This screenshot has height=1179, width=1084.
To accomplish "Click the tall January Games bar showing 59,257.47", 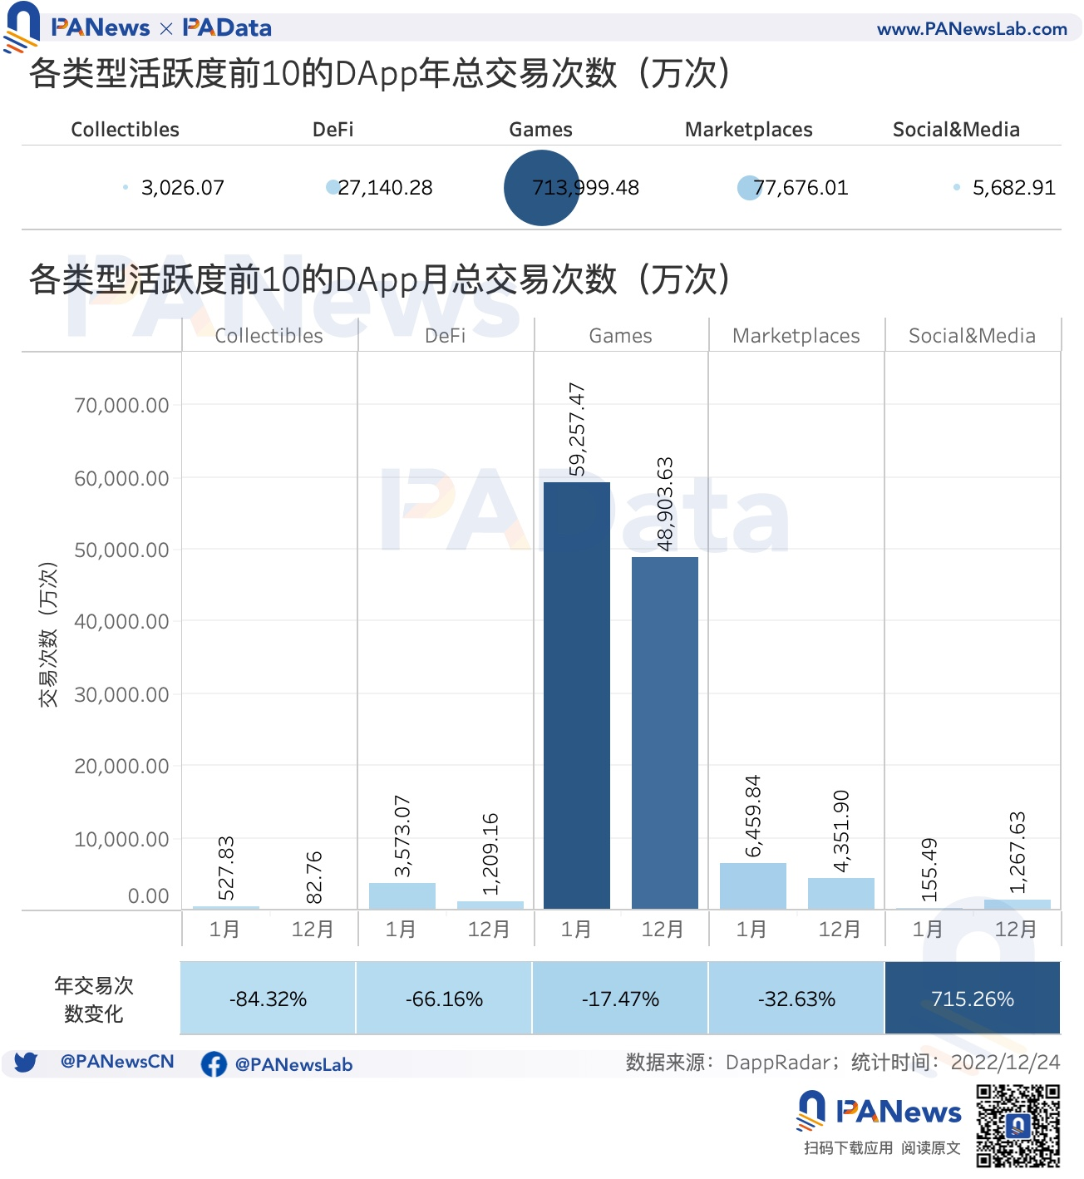I will click(x=577, y=690).
